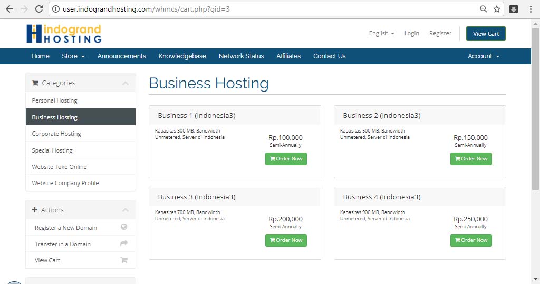Collapse the Actions panel chevron
Image resolution: width=540 pixels, height=284 pixels.
tap(125, 210)
